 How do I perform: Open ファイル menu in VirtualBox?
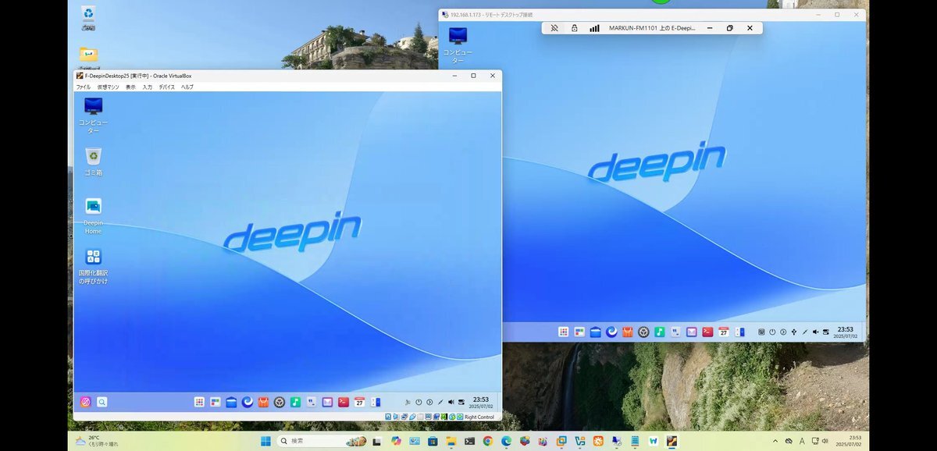[84, 87]
